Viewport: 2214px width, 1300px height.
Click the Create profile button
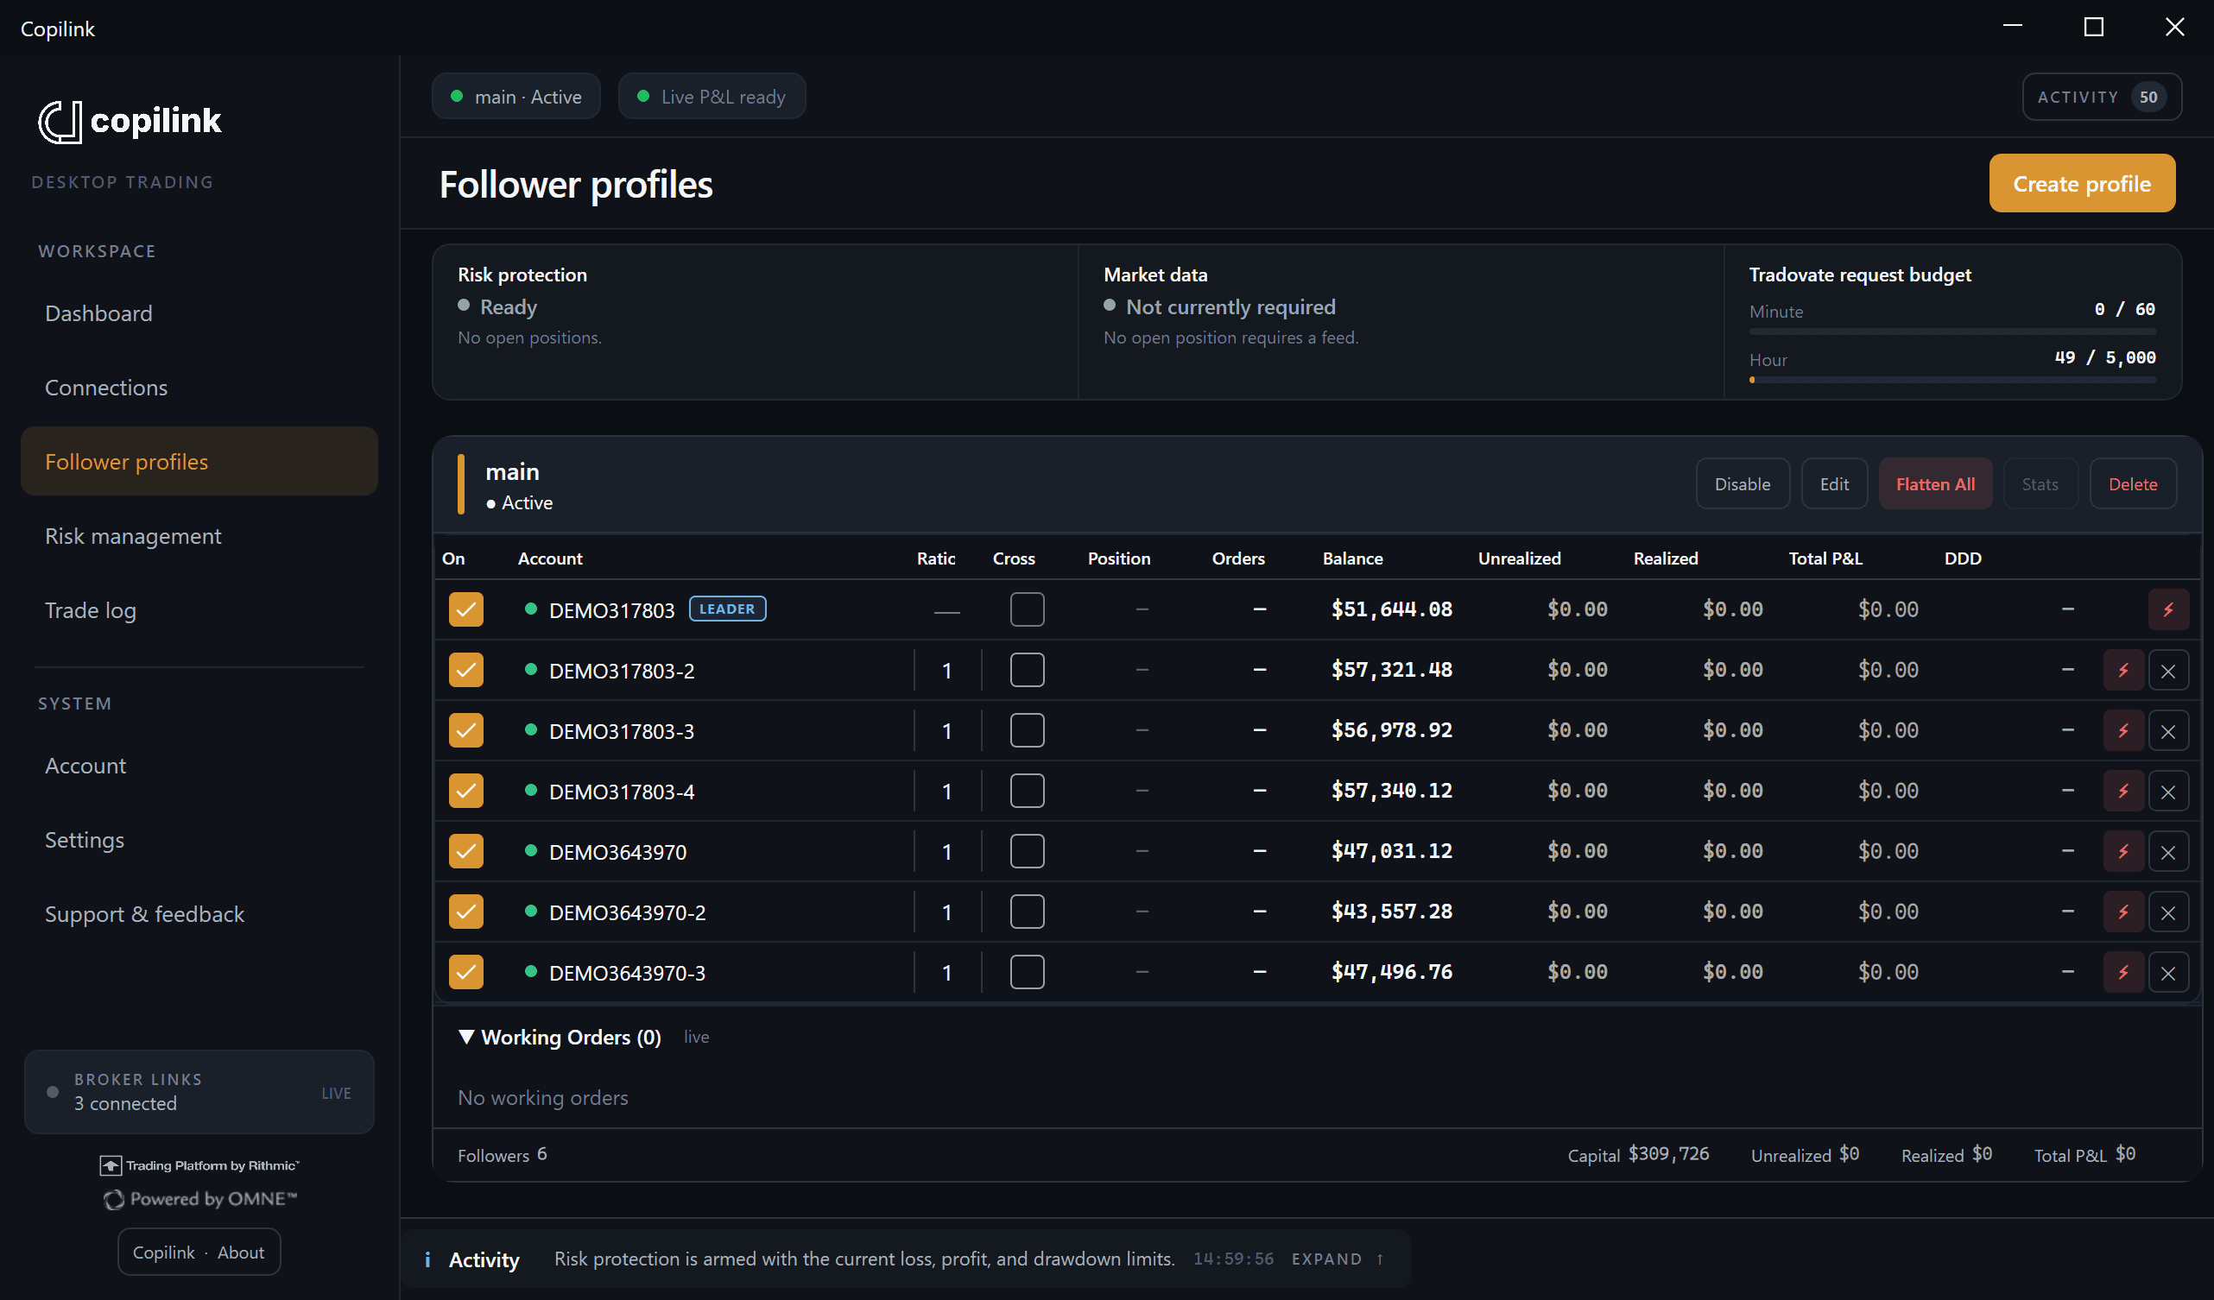pos(2081,184)
